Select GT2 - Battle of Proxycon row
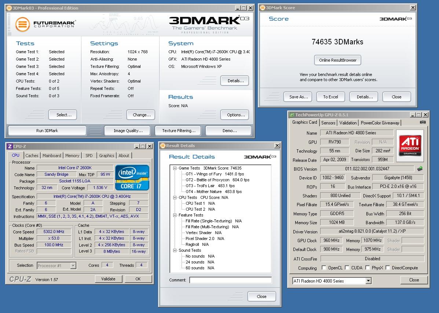Screen dimensions: 439x313 click(x=217, y=180)
